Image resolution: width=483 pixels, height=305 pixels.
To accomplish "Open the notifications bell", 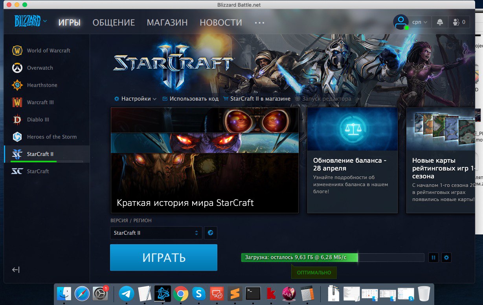I will [440, 22].
